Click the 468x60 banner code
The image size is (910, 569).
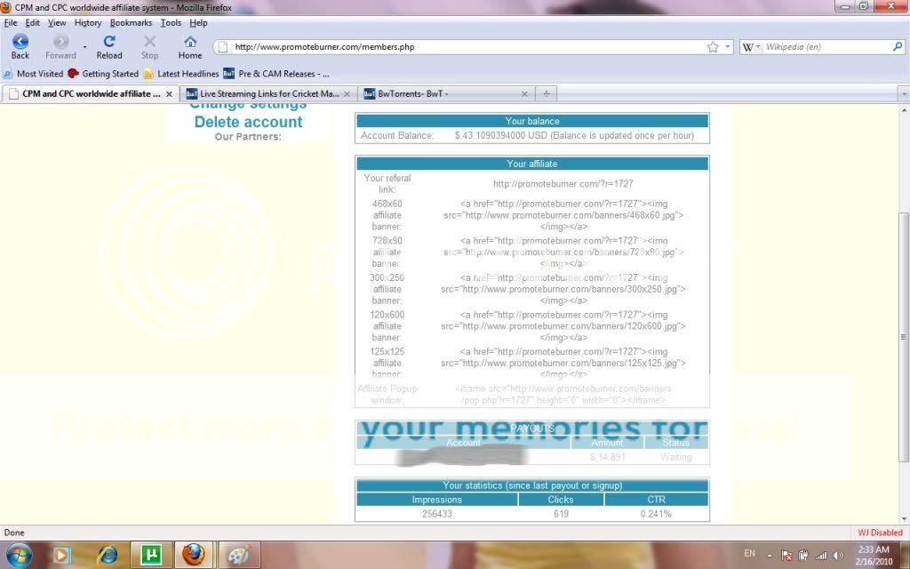[x=563, y=215]
